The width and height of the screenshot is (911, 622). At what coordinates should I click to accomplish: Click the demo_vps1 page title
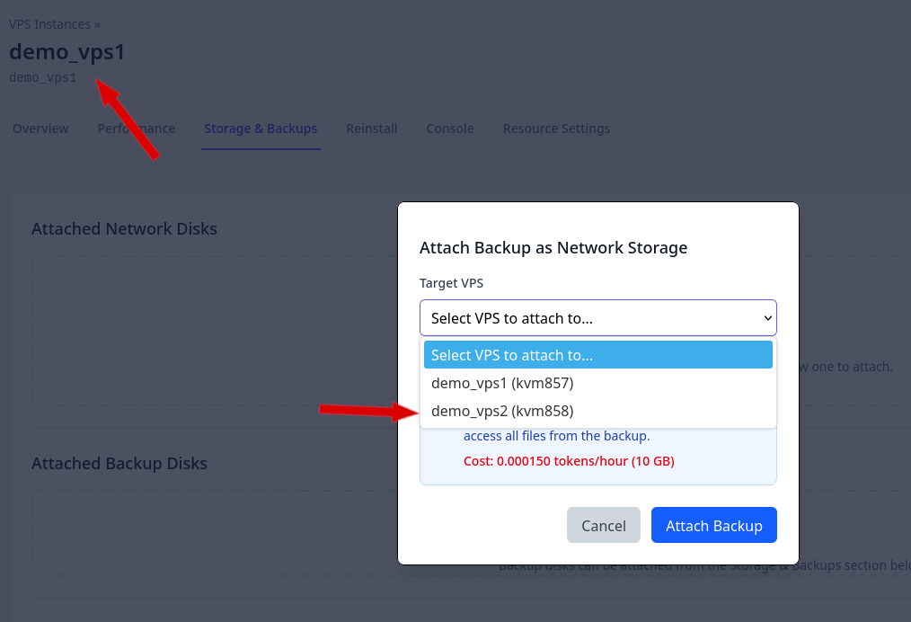pos(67,52)
